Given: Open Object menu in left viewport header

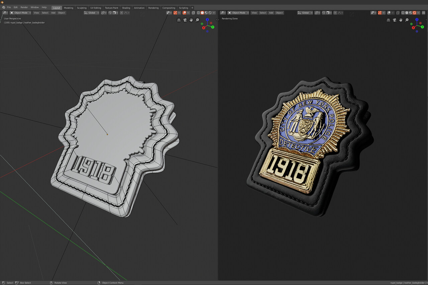Looking at the screenshot, I should [62, 13].
